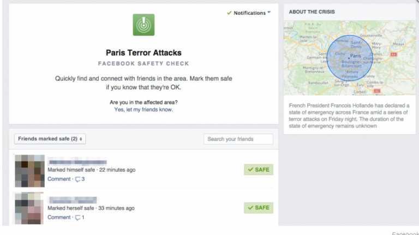Expand the Friends marked safe (2) selector
This screenshot has height=235, width=419.
[50, 139]
